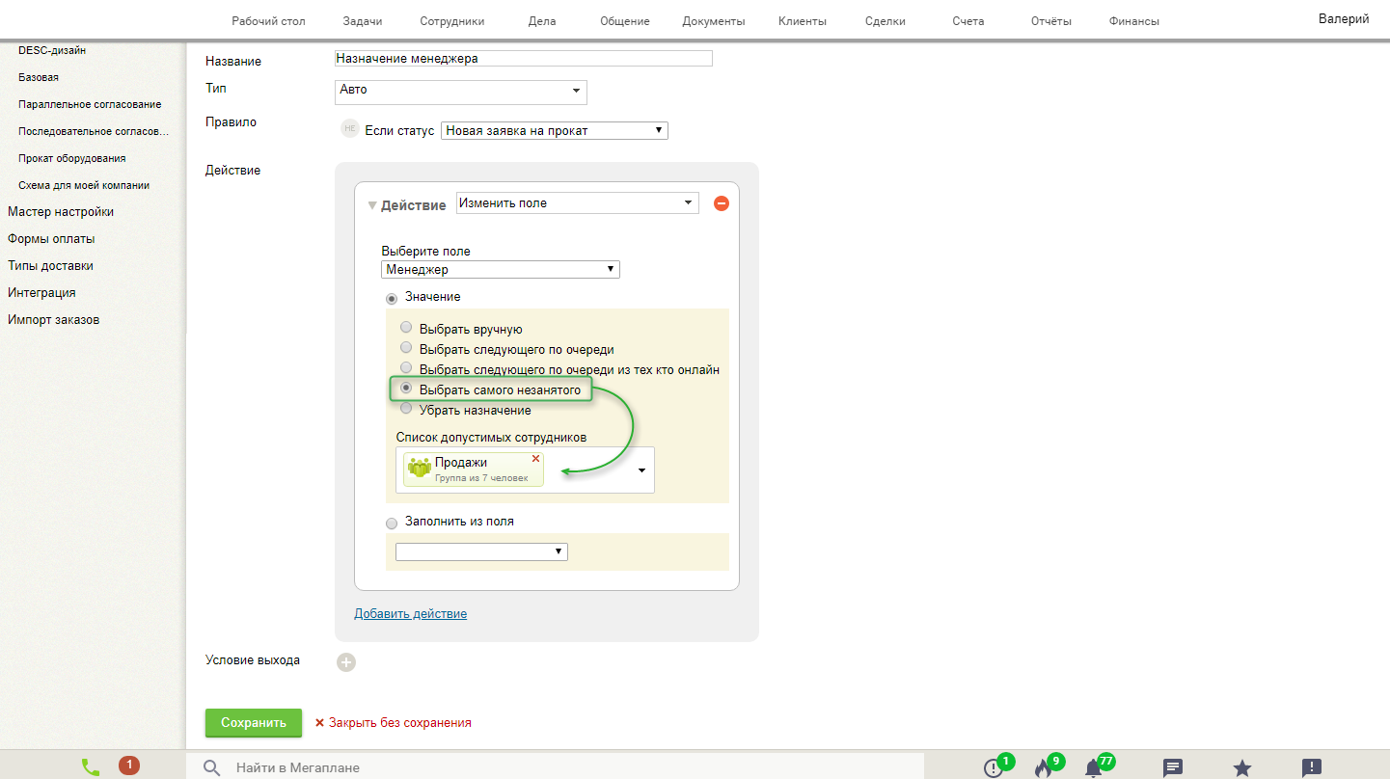
Task: Select Параллельное согласование scheme
Action: [x=90, y=104]
